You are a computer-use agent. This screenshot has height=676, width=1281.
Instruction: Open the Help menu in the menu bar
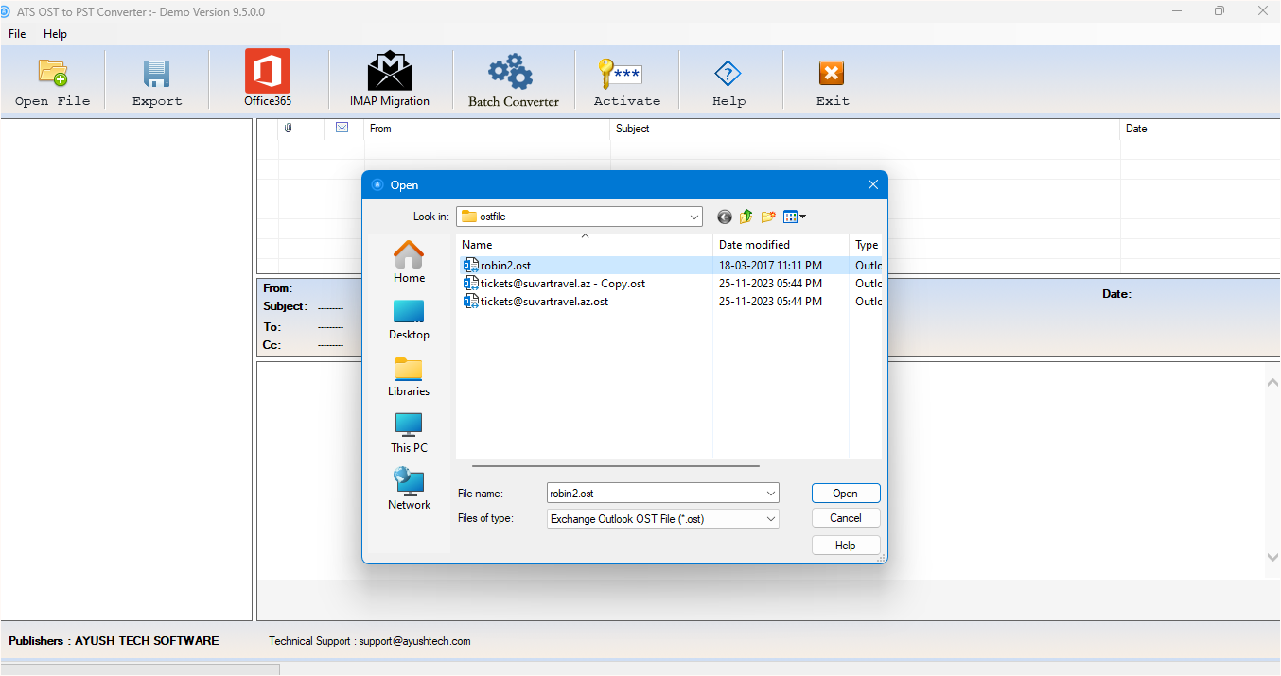click(x=56, y=34)
